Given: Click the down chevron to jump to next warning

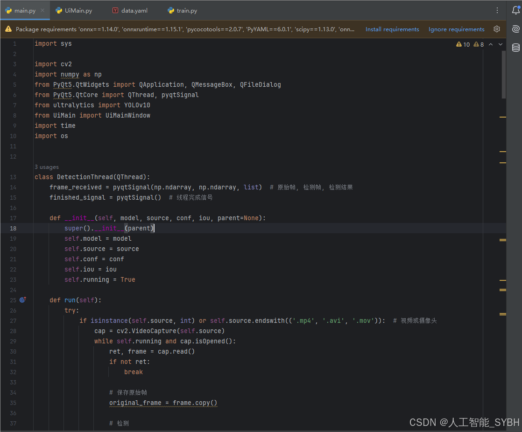Looking at the screenshot, I should (500, 44).
